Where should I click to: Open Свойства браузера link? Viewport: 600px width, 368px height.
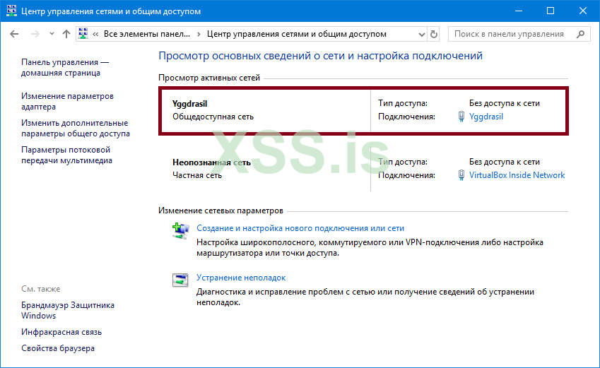[58, 348]
